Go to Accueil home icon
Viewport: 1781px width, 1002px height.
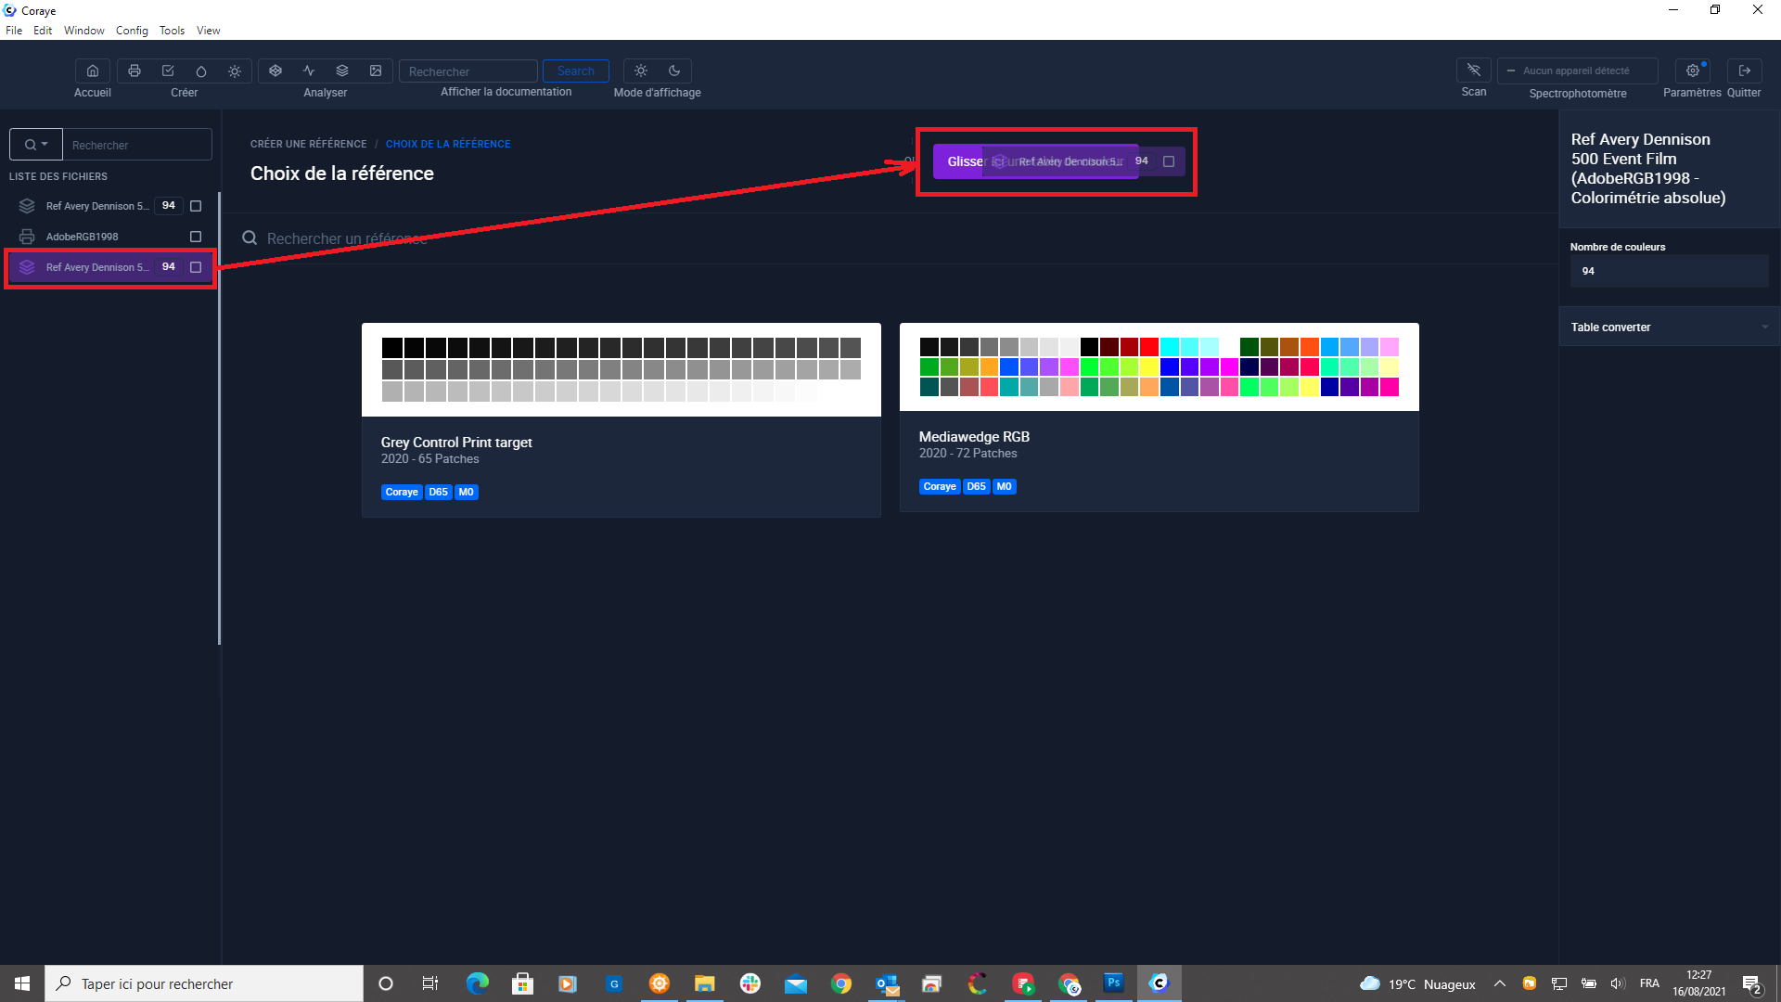tap(93, 71)
